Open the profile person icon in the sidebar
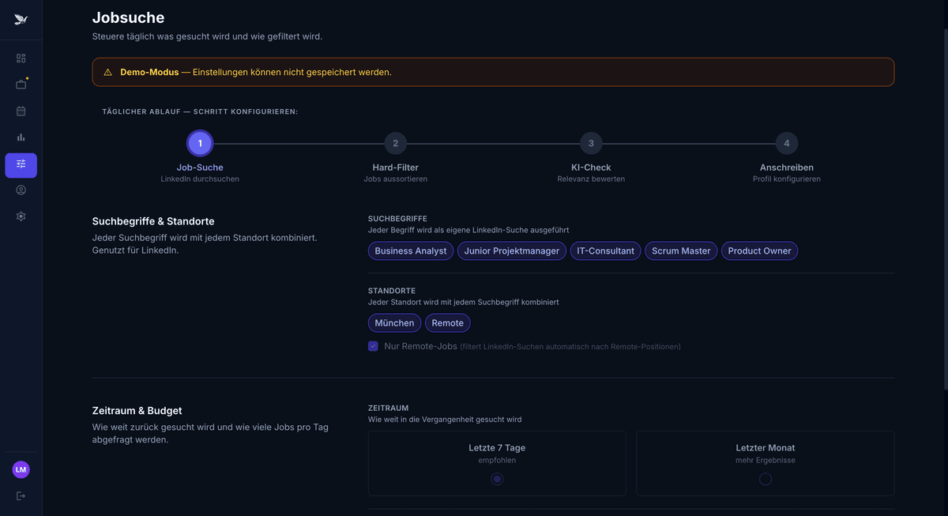948x516 pixels. [21, 190]
